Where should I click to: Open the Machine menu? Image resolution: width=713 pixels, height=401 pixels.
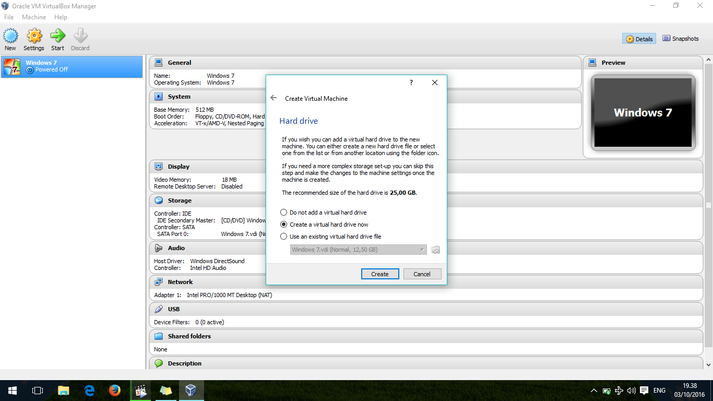click(x=34, y=17)
